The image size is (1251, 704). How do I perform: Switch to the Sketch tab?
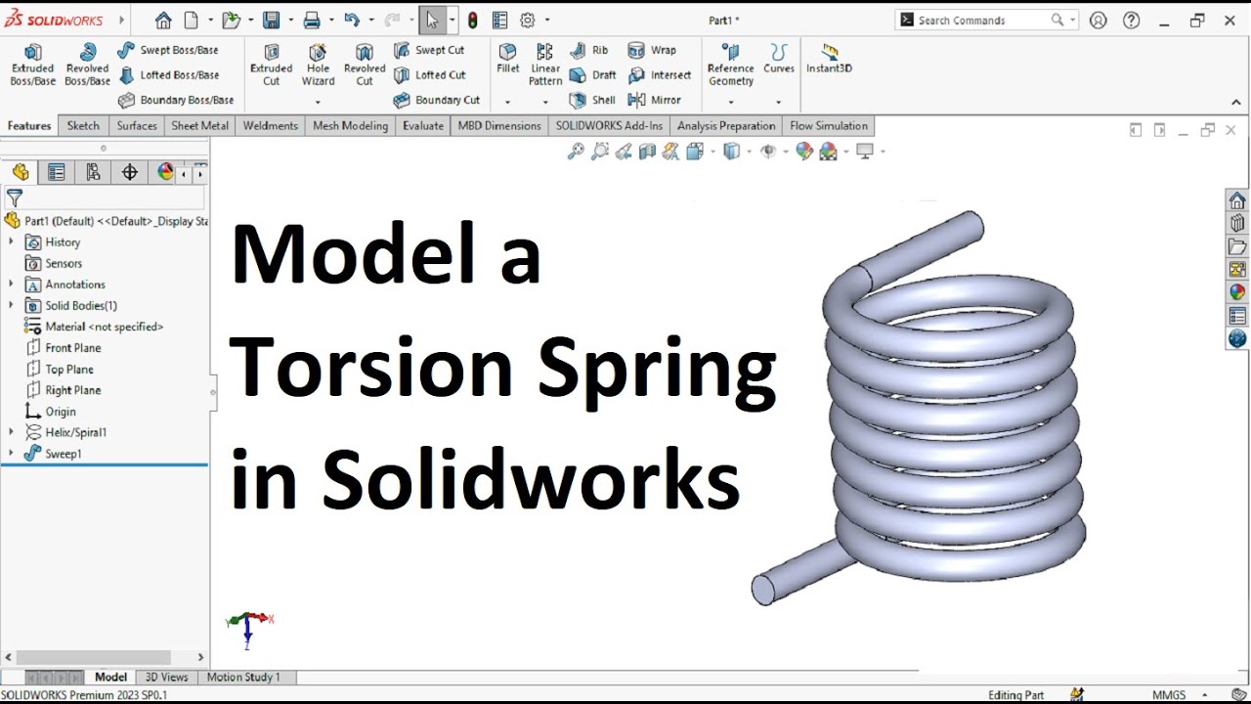(x=83, y=125)
